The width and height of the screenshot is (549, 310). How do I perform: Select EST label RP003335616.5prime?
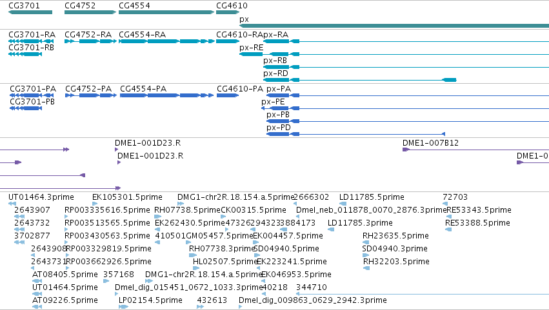coord(107,210)
